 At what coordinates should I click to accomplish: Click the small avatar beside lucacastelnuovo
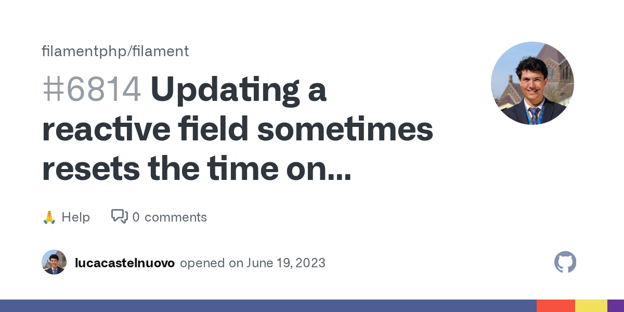[54, 262]
